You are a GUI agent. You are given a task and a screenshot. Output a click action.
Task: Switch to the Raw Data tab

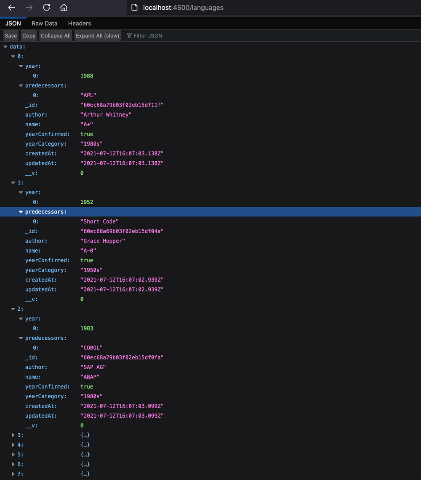tap(44, 23)
